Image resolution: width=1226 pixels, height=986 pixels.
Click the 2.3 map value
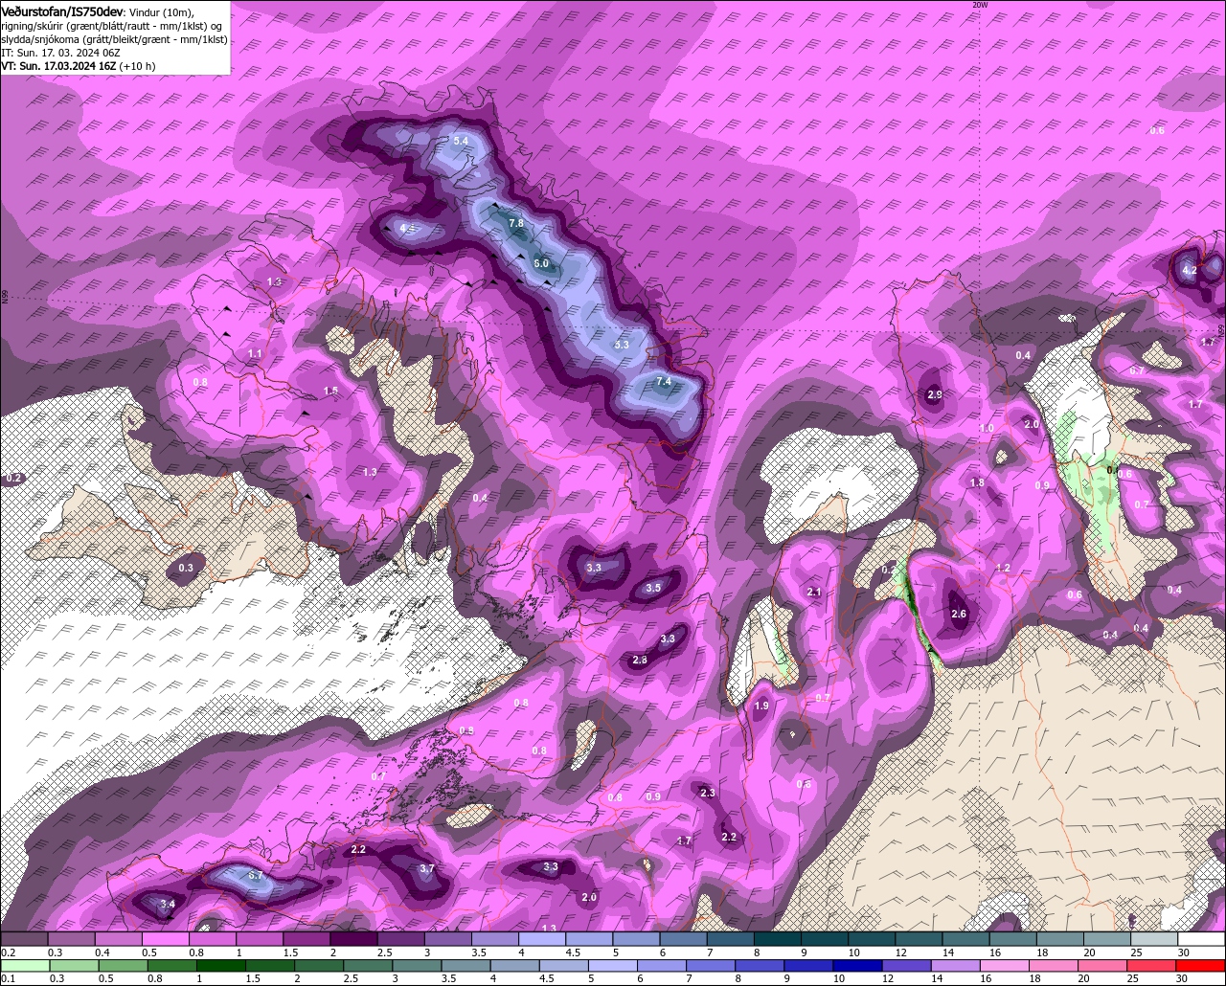coord(708,794)
